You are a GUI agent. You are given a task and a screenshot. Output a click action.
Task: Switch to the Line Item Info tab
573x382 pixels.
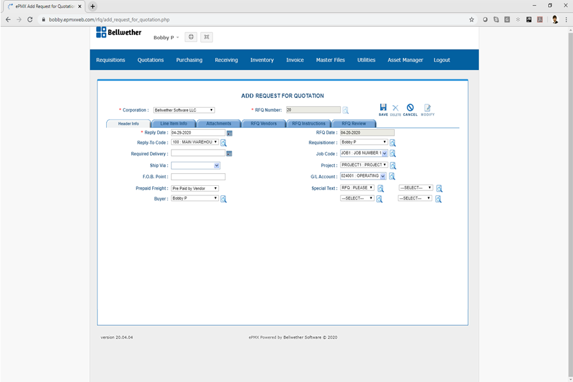click(173, 124)
